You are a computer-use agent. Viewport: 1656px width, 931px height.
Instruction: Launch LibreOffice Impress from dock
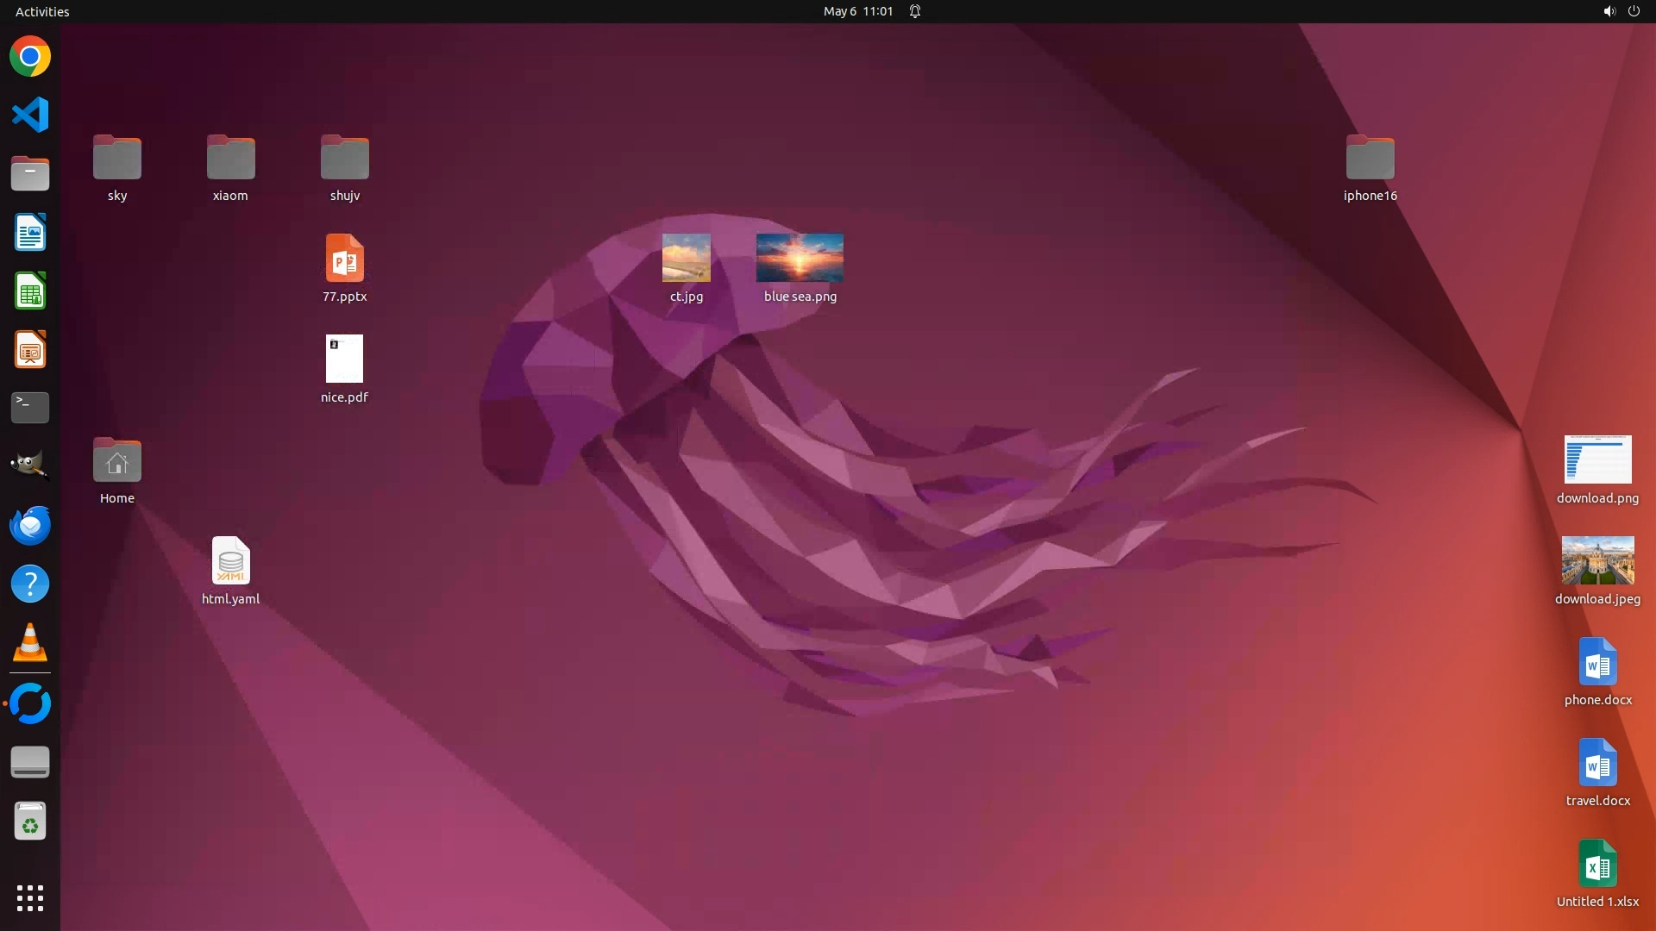point(30,350)
